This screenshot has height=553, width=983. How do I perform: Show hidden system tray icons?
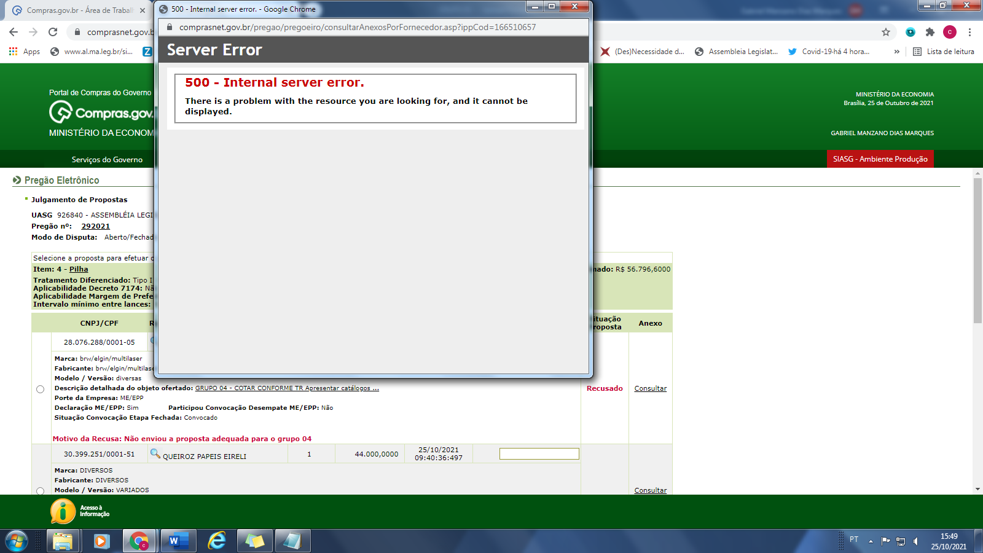click(871, 541)
